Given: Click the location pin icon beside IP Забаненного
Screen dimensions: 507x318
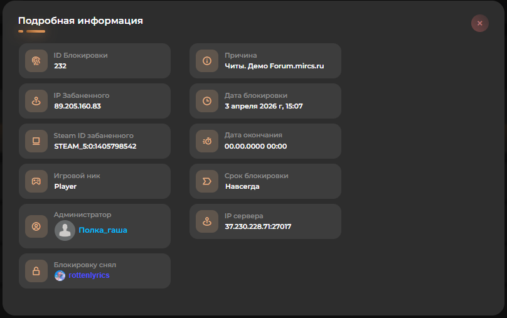Looking at the screenshot, I should pos(36,101).
